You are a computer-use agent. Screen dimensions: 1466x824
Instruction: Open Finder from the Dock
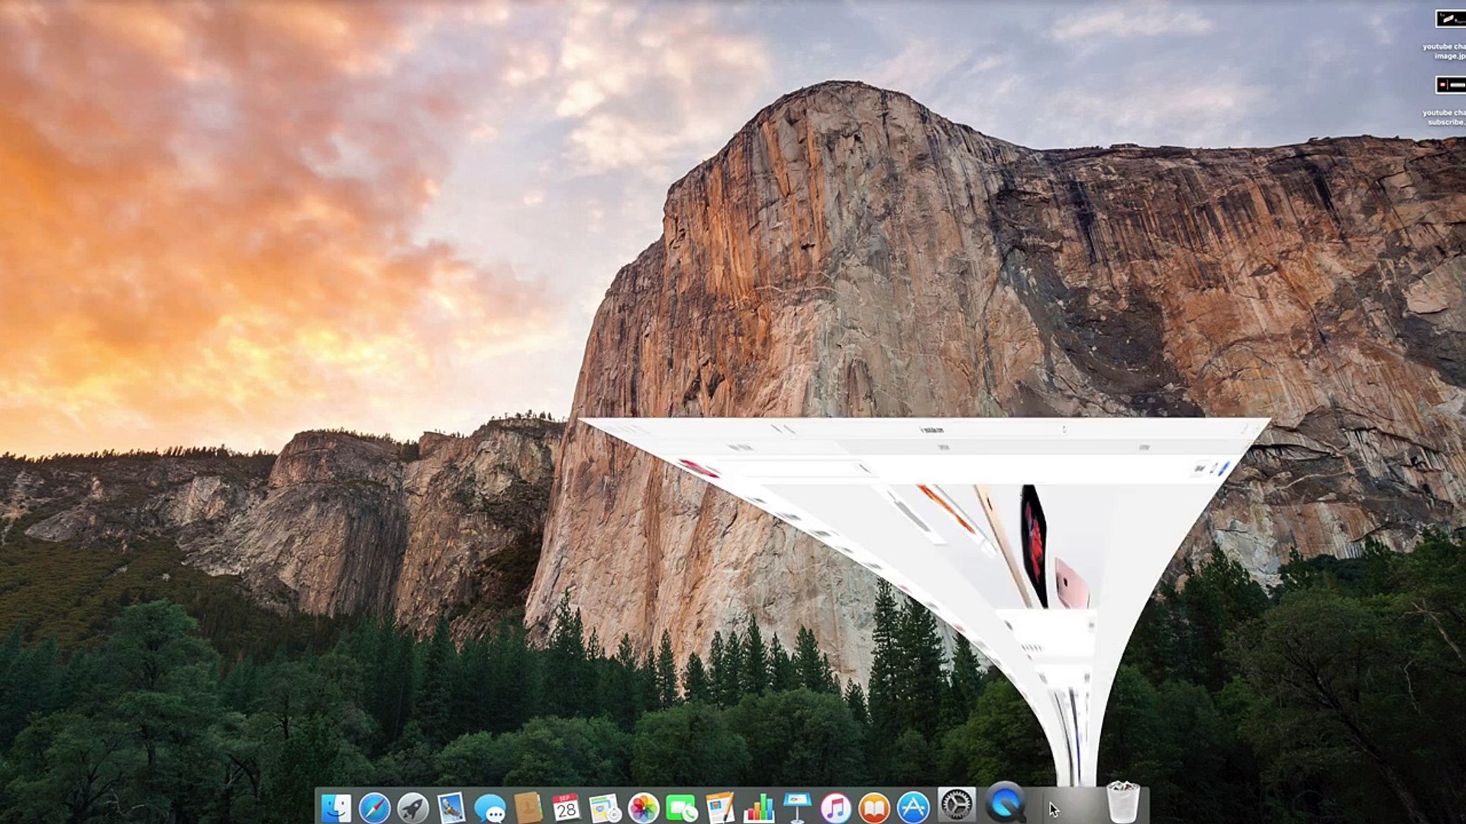pyautogui.click(x=336, y=807)
